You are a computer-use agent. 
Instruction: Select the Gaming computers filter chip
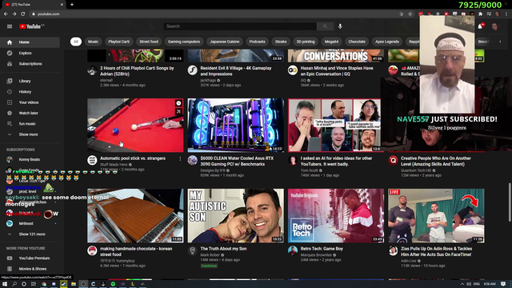pos(184,42)
